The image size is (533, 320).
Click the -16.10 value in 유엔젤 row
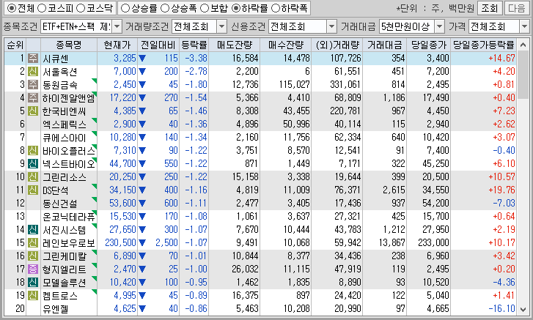[x=501, y=309]
